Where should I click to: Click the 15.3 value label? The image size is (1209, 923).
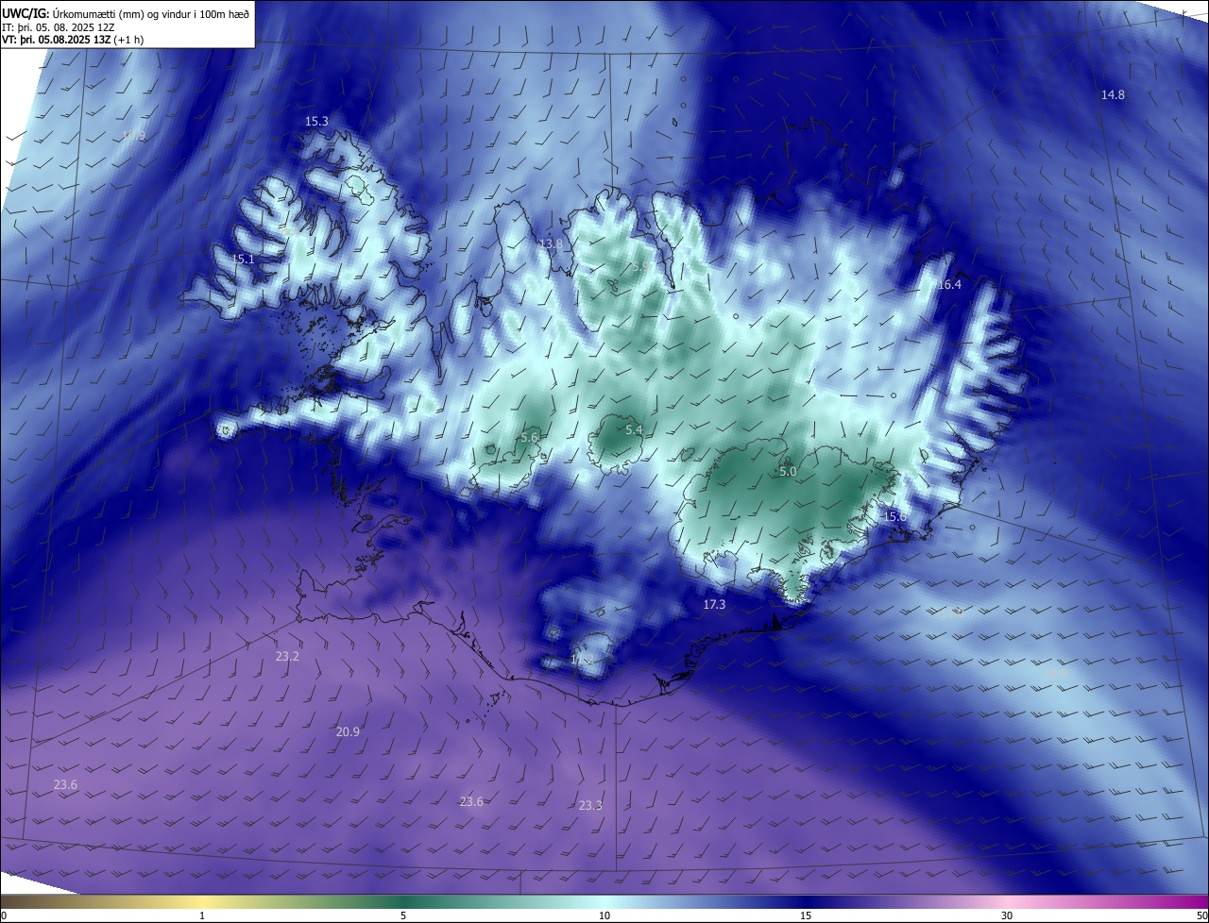[316, 122]
